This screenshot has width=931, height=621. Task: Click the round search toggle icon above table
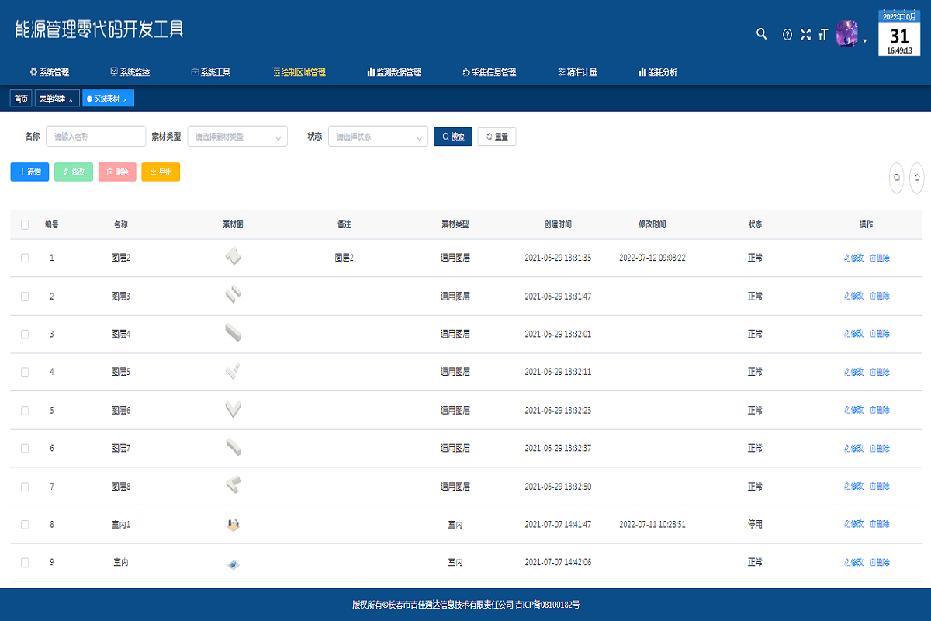pos(896,178)
